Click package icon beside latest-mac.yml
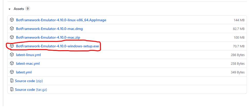The height and width of the screenshot is (110, 252). point(12,63)
